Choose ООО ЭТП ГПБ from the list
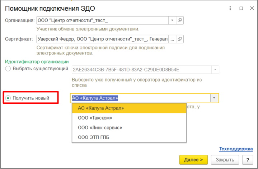The height and width of the screenshot is (169, 258). point(129,137)
